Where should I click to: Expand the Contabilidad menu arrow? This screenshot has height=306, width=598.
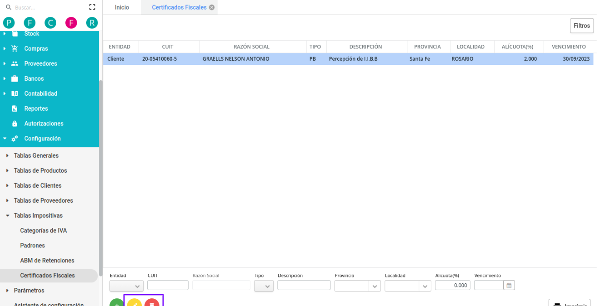tap(5, 93)
